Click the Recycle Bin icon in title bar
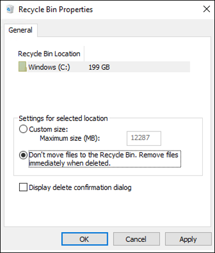 tap(10, 9)
